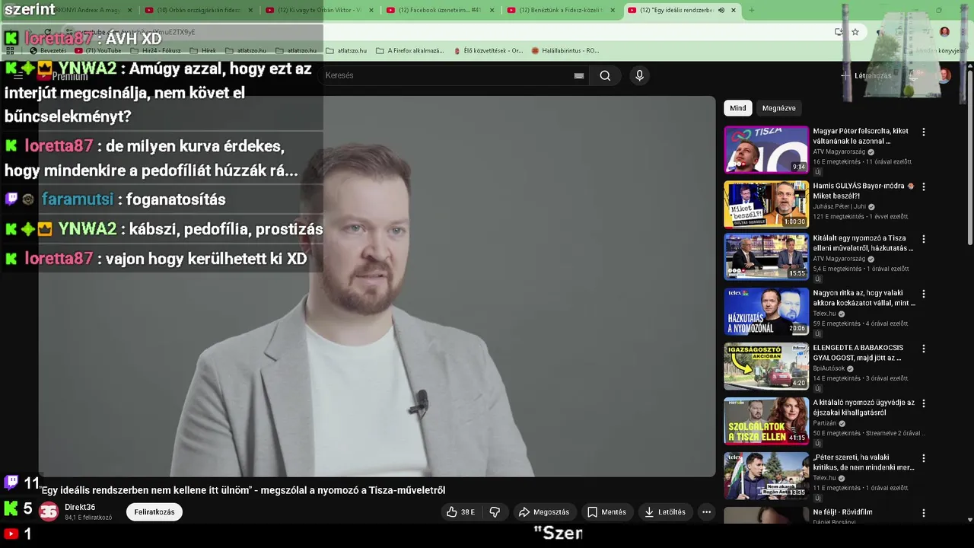Play the SZOLGÁLATOK A TISZA ELLEN thumbnail
The width and height of the screenshot is (974, 548).
click(766, 421)
